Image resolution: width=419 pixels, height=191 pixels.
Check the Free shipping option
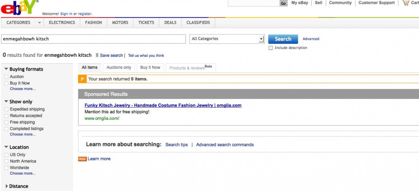(7, 122)
